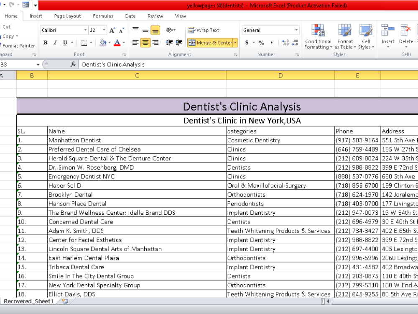The image size is (418, 314).
Task: Expand the Calibri font name dropdown
Action: click(85, 30)
